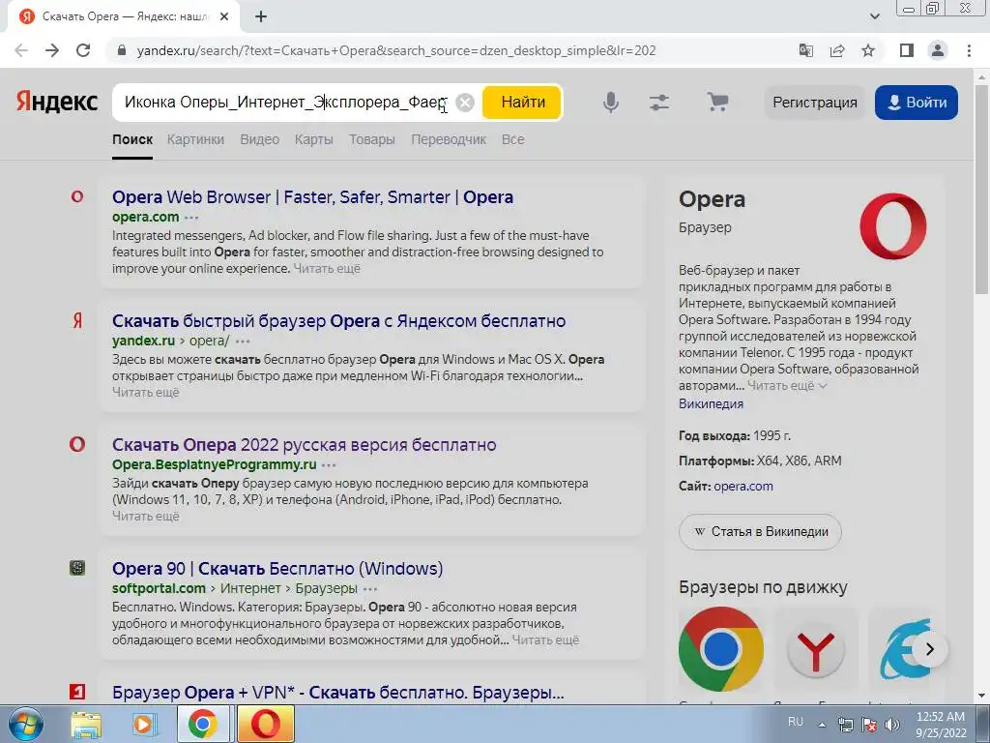
Task: Click the address bar URL
Action: point(396,50)
